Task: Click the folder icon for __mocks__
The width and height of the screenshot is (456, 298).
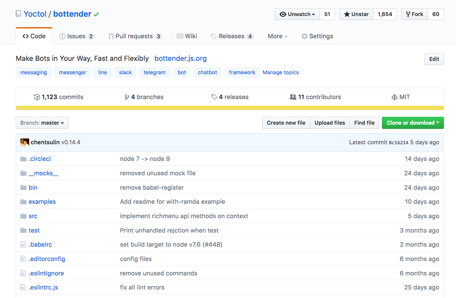Action: (23, 173)
